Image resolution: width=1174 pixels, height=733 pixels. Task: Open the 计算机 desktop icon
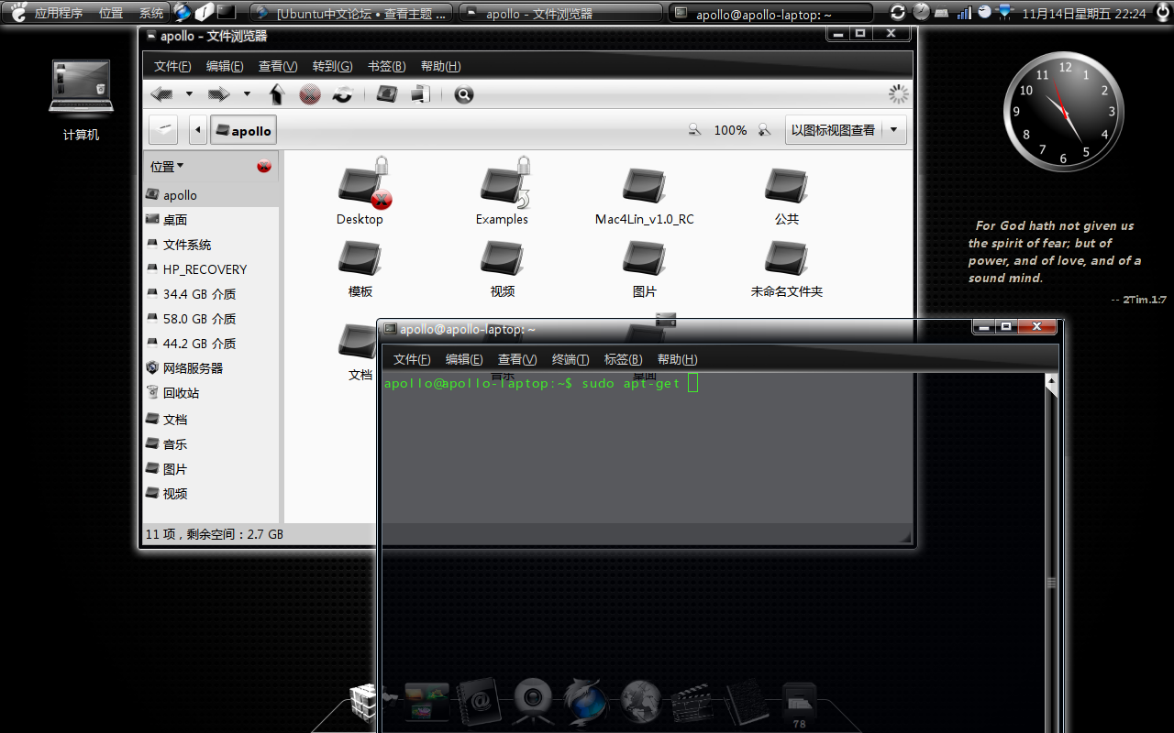point(82,100)
